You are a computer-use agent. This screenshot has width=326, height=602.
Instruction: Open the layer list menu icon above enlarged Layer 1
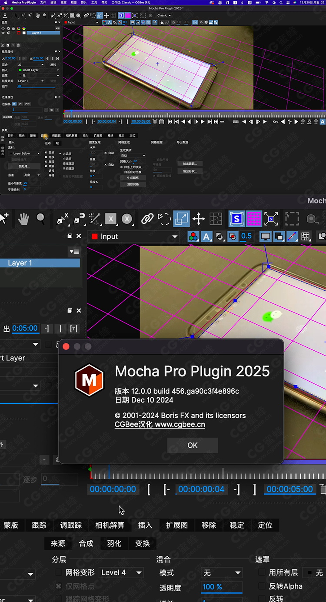[74, 252]
